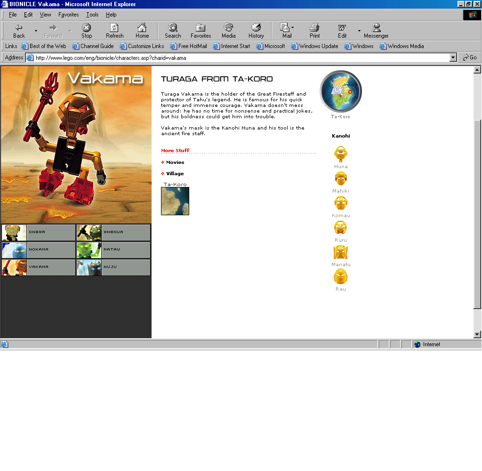The image size is (482, 471).
Task: Click the Go button
Action: click(470, 57)
